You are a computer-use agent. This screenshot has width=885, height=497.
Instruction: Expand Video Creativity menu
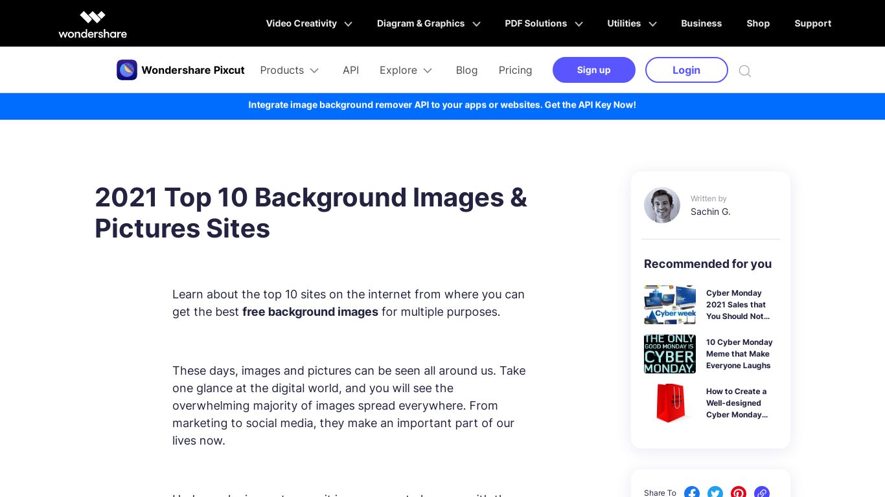click(x=309, y=23)
